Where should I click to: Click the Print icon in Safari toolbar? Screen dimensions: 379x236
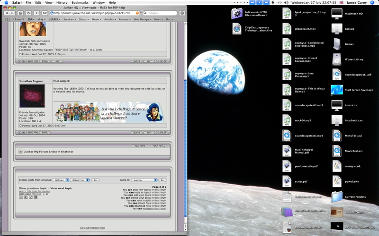[182, 13]
